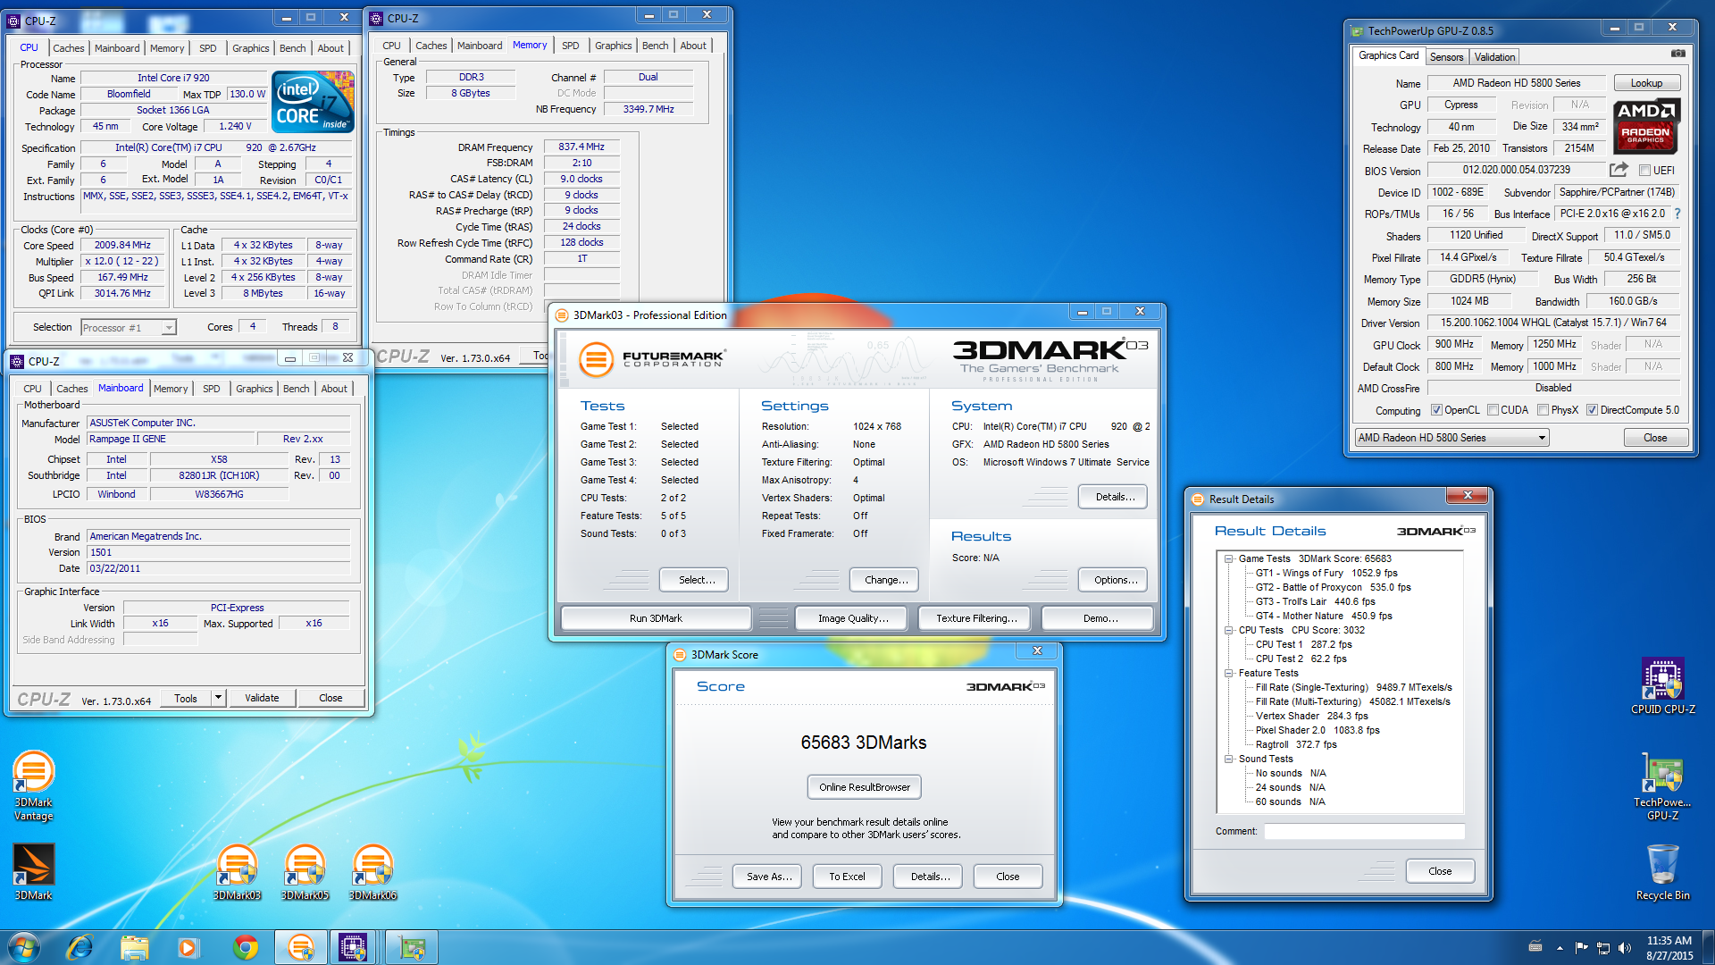Open the CPU-Z Tools dropdown arrow
Viewport: 1715px width, 965px height.
click(x=218, y=698)
